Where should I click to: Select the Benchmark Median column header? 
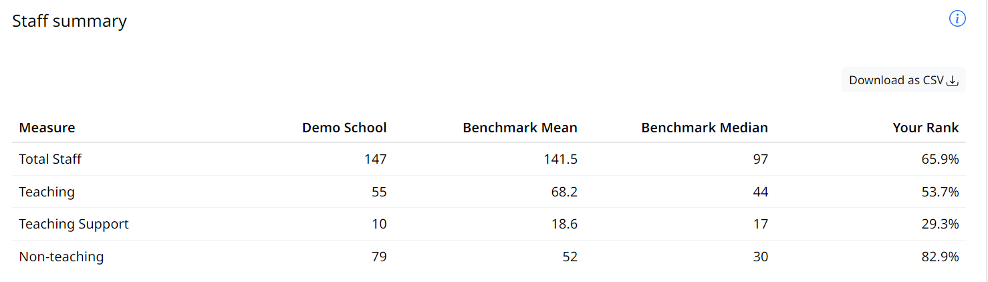705,128
